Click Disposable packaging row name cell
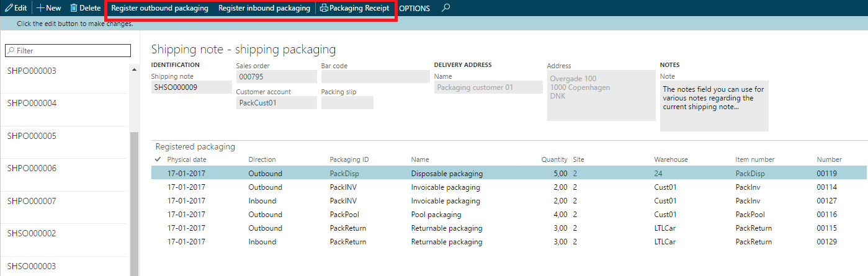The width and height of the screenshot is (868, 276). (447, 174)
